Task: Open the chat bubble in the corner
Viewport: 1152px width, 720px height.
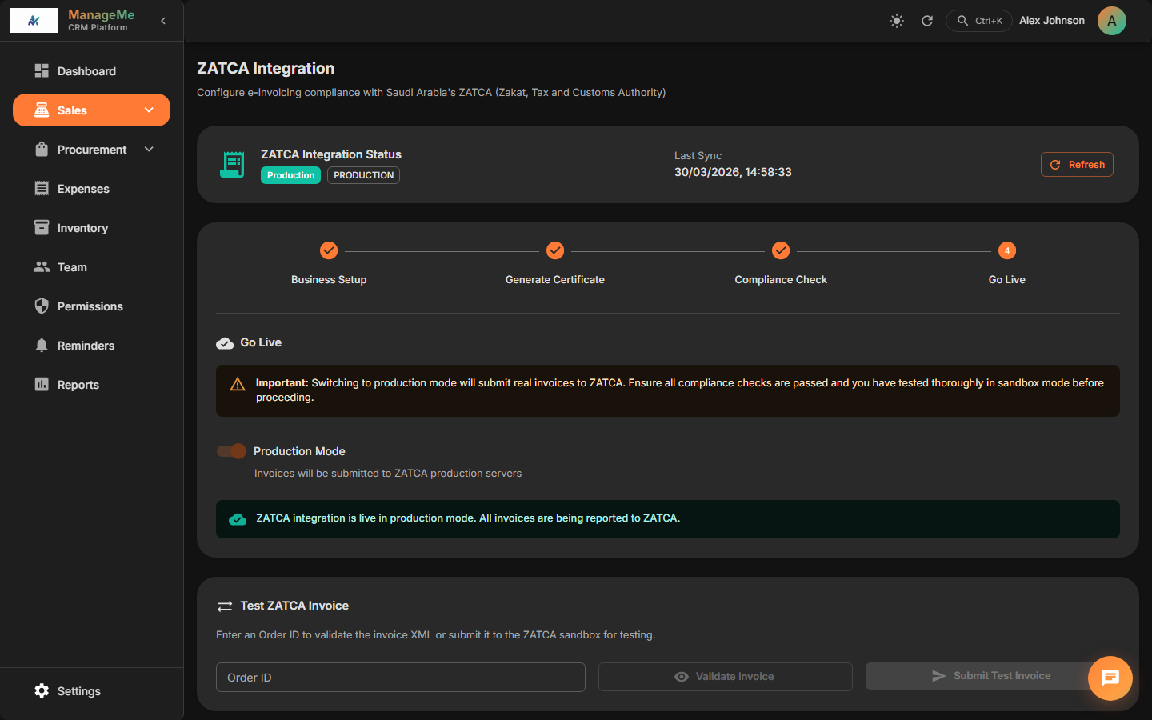Action: click(x=1110, y=678)
